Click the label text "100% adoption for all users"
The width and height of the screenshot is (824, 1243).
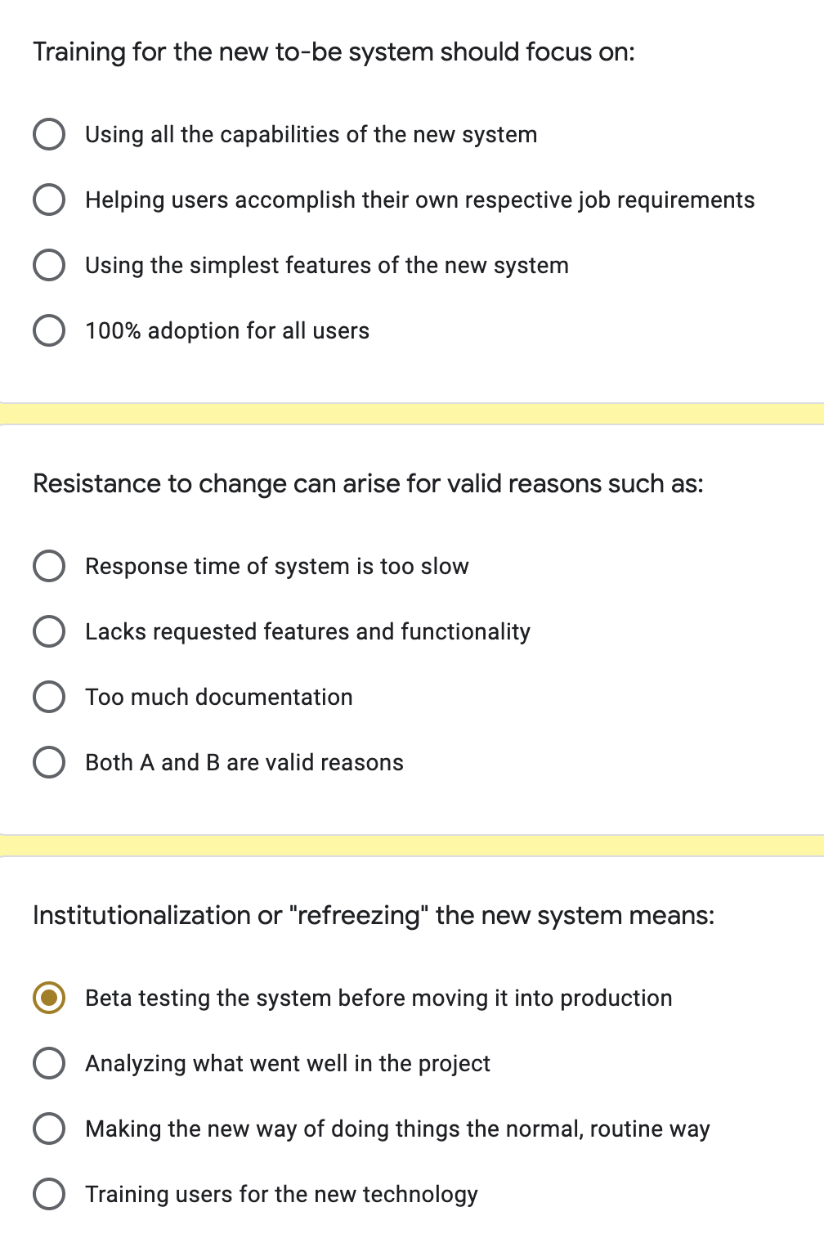coord(226,330)
